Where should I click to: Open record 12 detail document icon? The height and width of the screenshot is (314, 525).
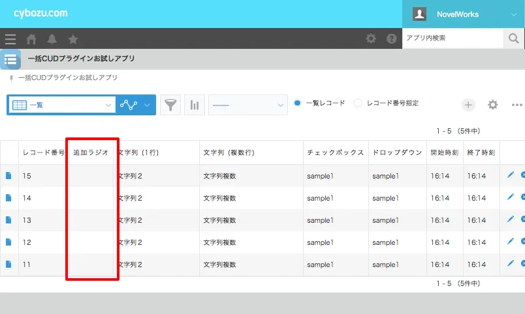click(8, 242)
